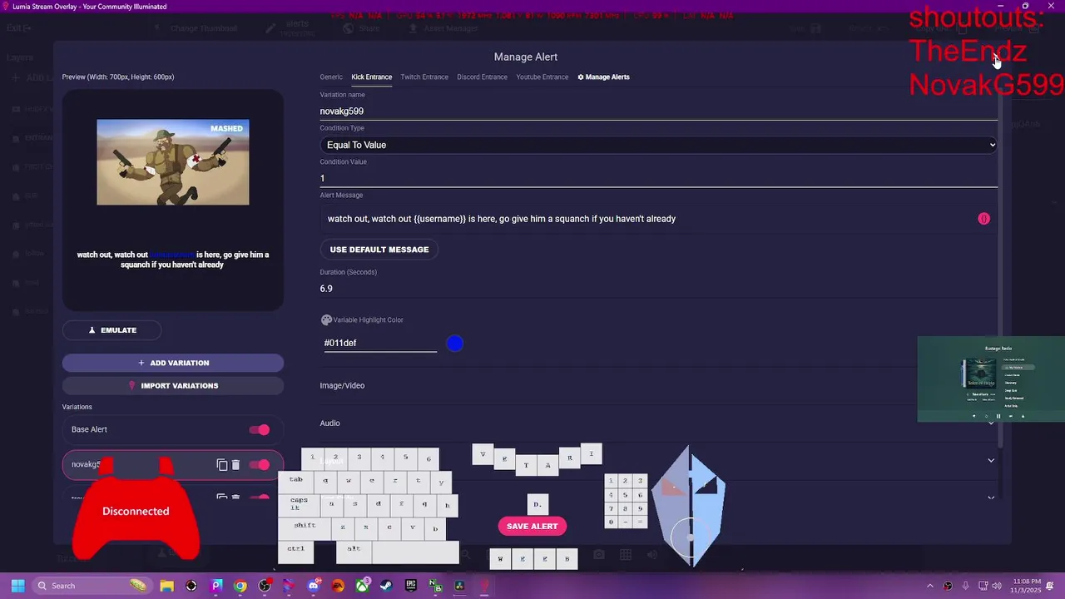Focus the Condition Value field
Image resolution: width=1065 pixels, height=599 pixels.
pyautogui.click(x=658, y=178)
